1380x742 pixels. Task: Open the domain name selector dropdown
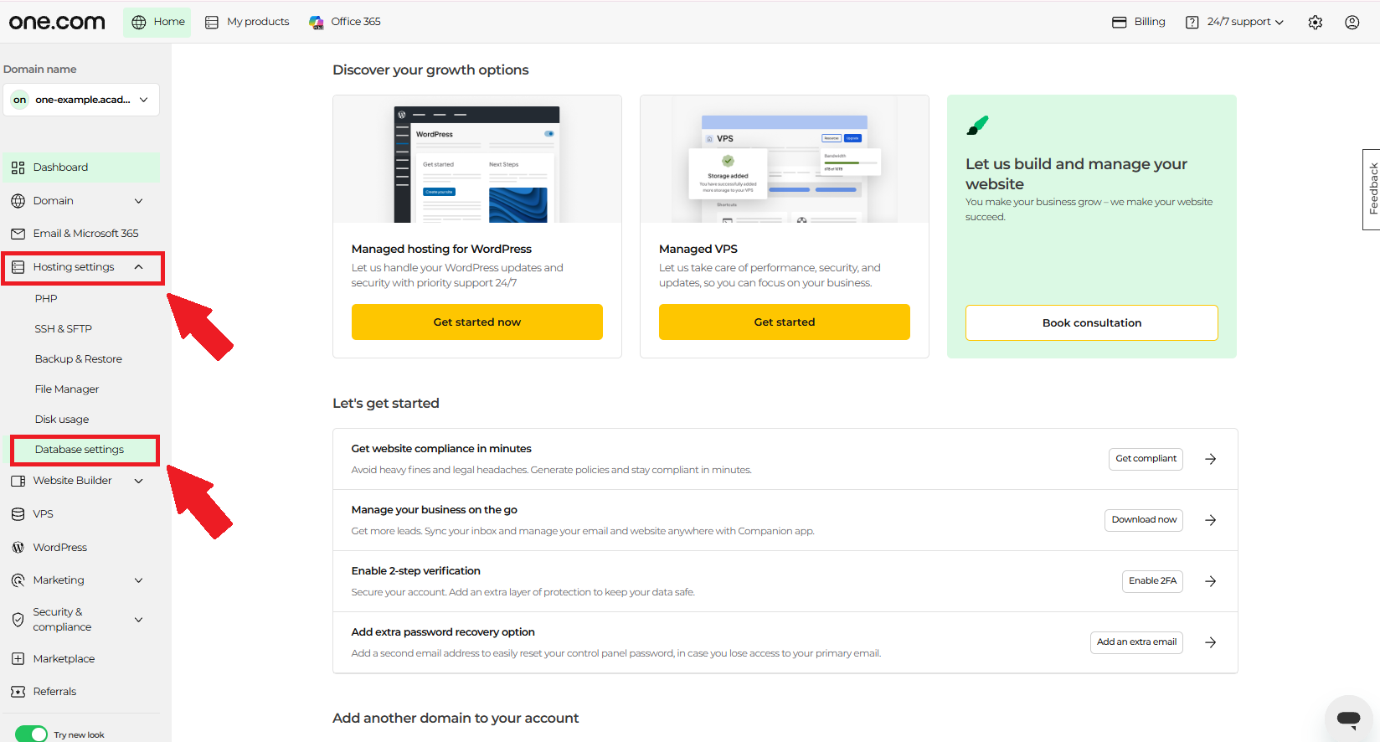coord(81,100)
